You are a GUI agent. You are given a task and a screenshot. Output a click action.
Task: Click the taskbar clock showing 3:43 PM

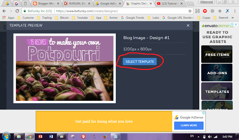tap(227, 137)
